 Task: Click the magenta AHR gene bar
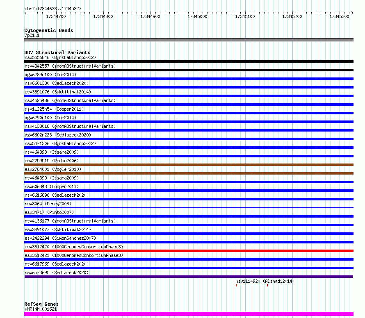189,314
